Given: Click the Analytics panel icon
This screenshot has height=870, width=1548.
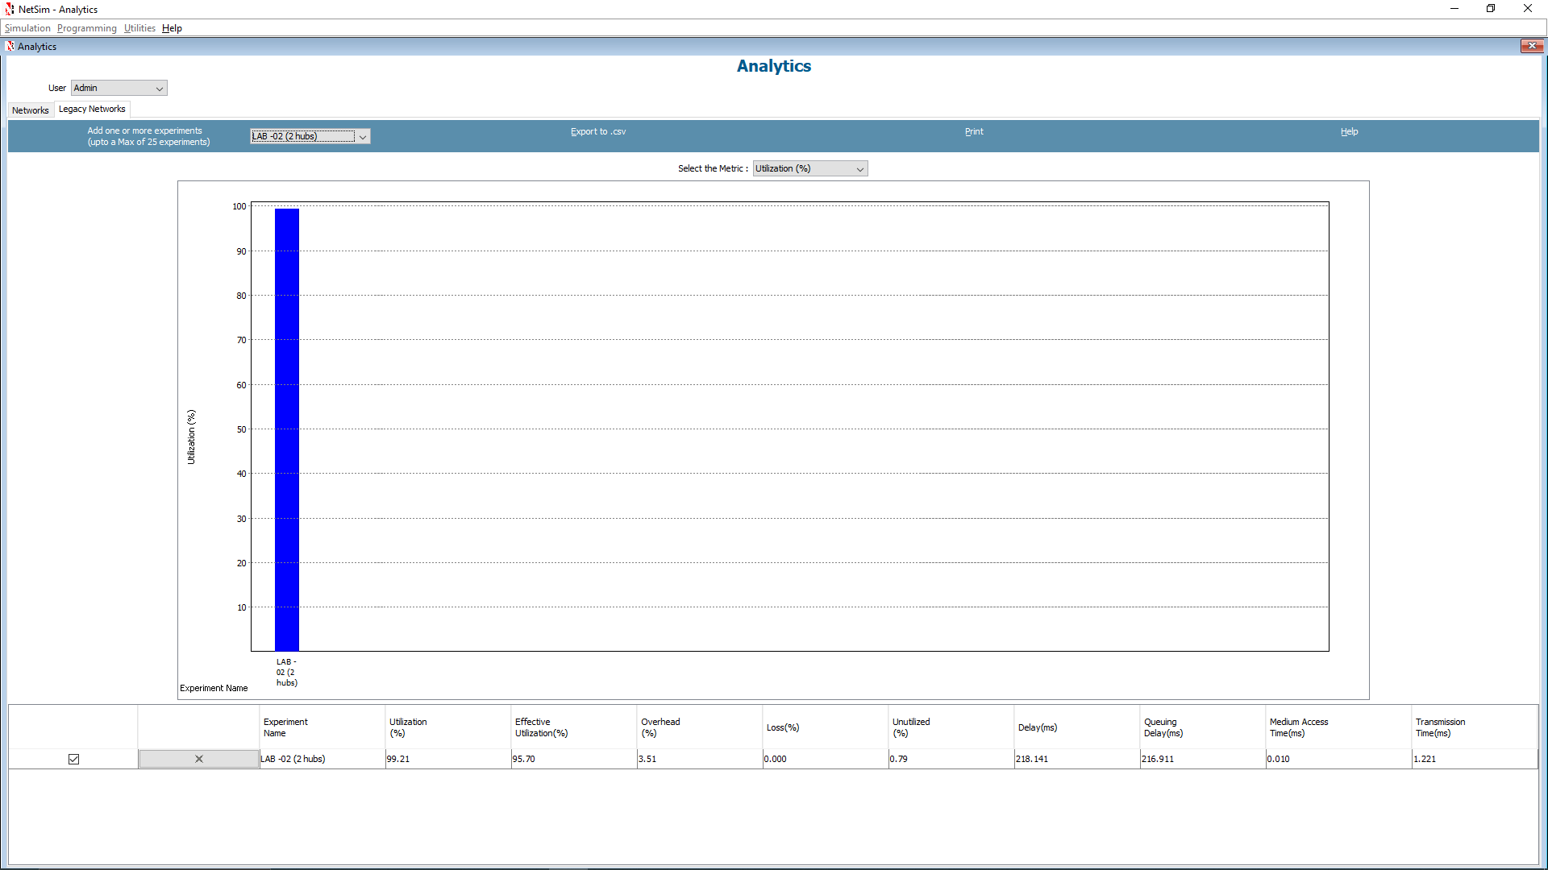Looking at the screenshot, I should [10, 46].
